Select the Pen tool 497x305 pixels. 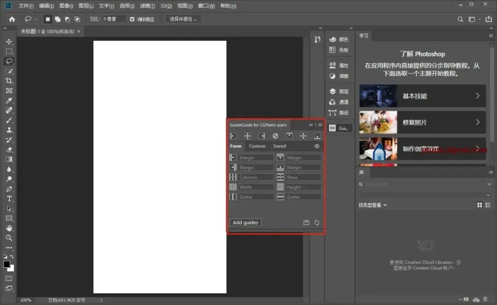pyautogui.click(x=9, y=189)
